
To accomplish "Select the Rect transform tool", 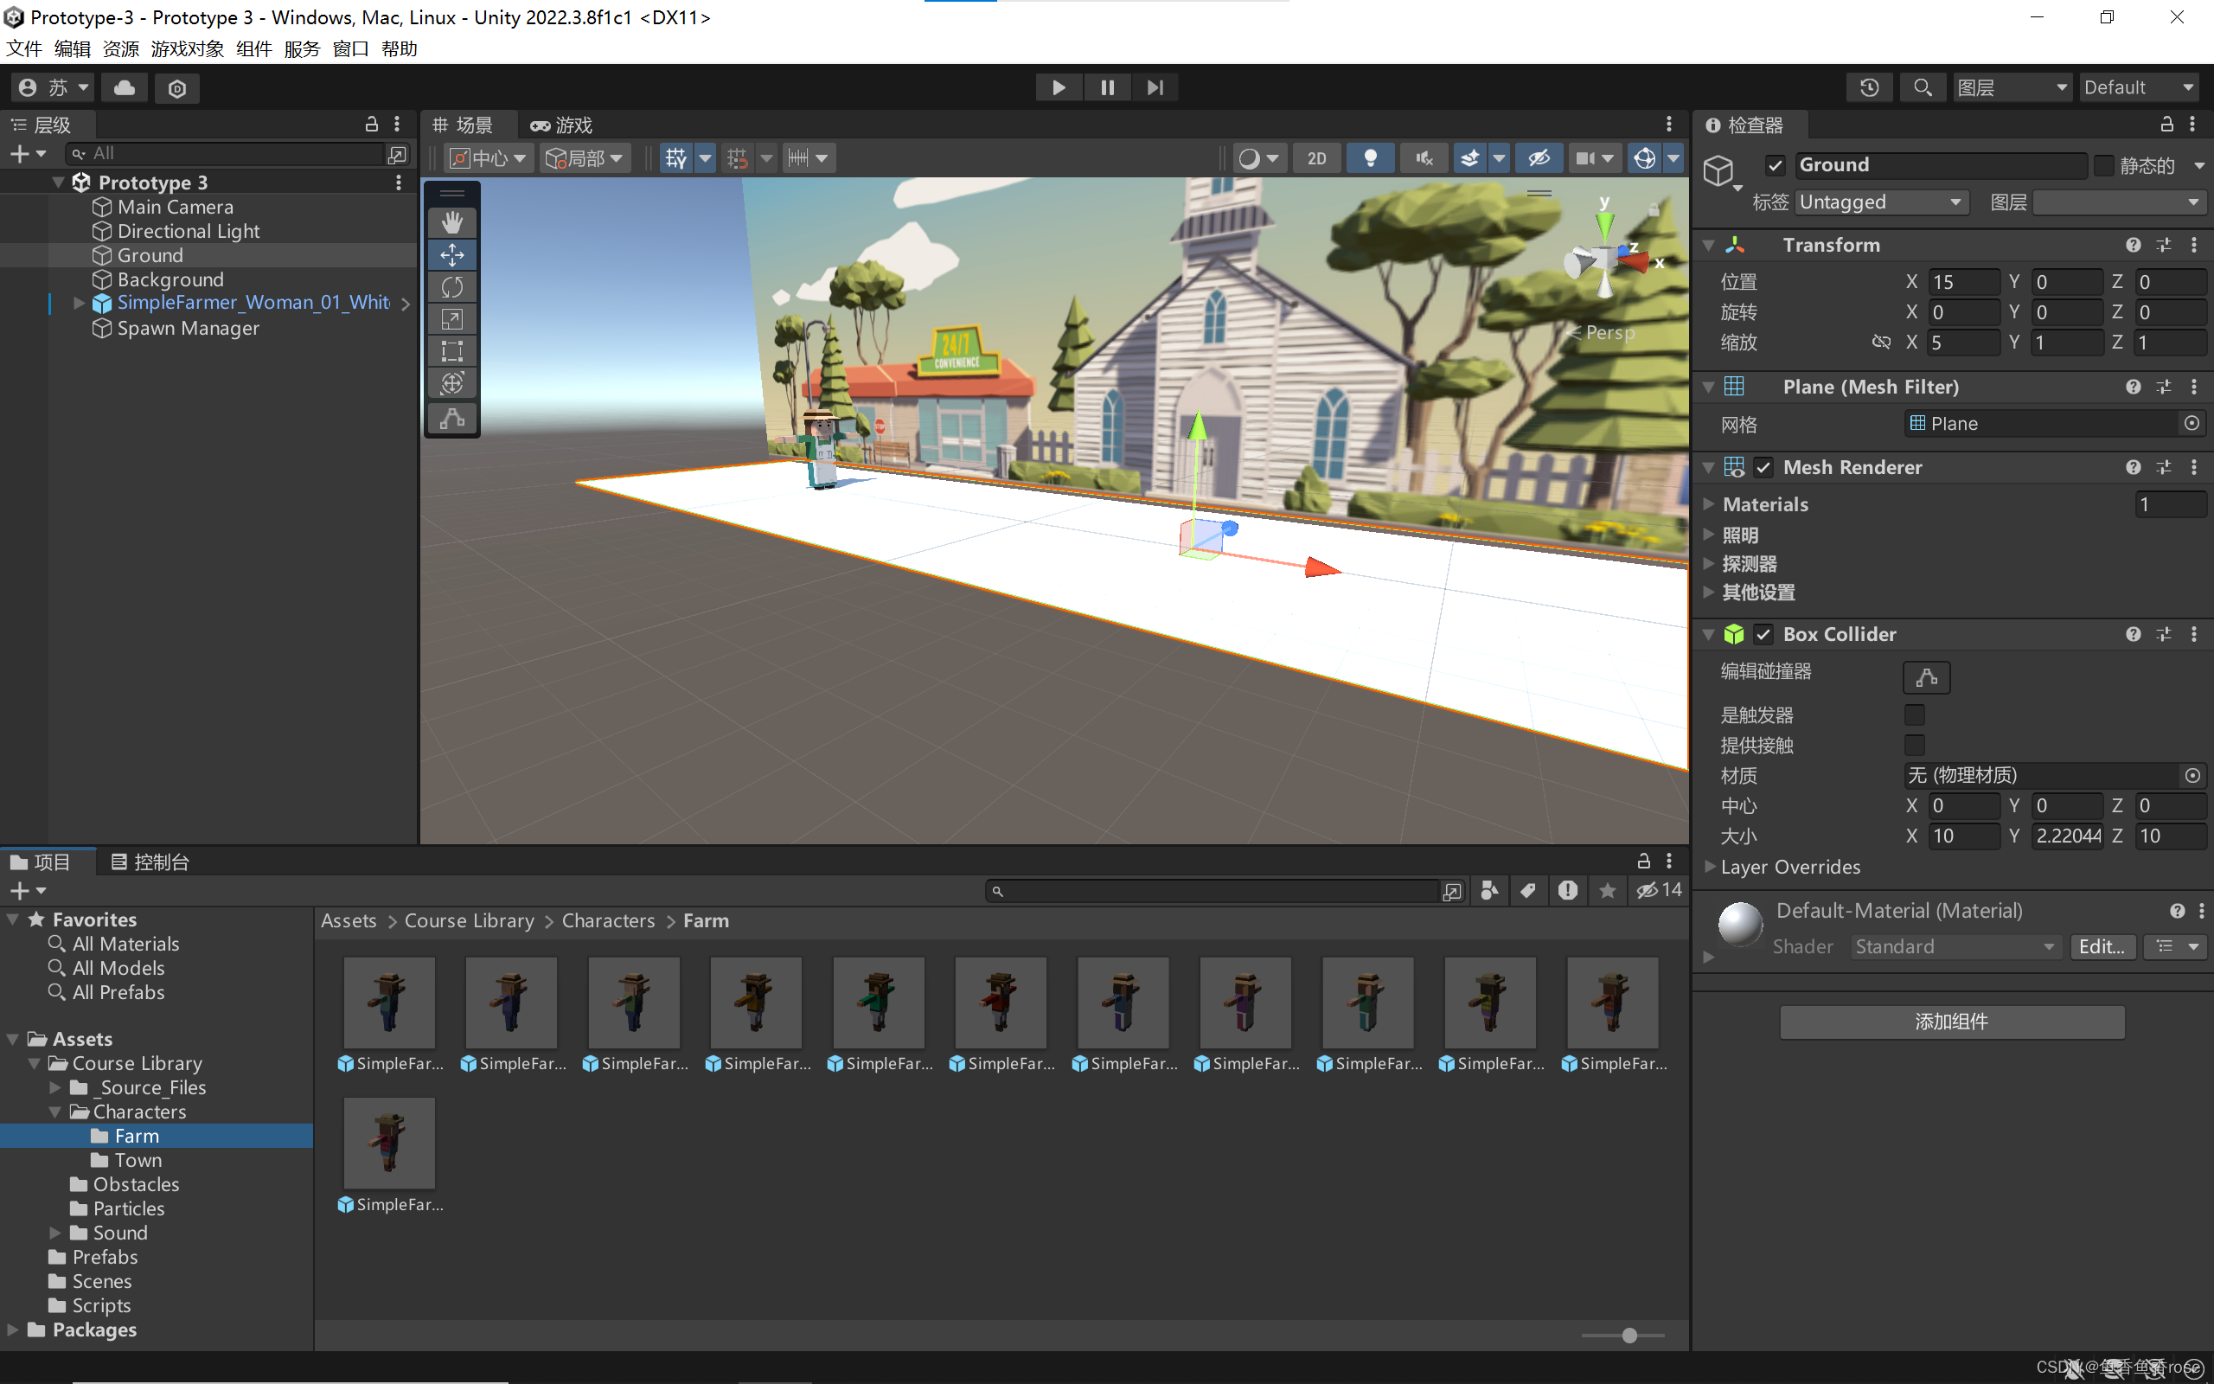I will pyautogui.click(x=452, y=350).
